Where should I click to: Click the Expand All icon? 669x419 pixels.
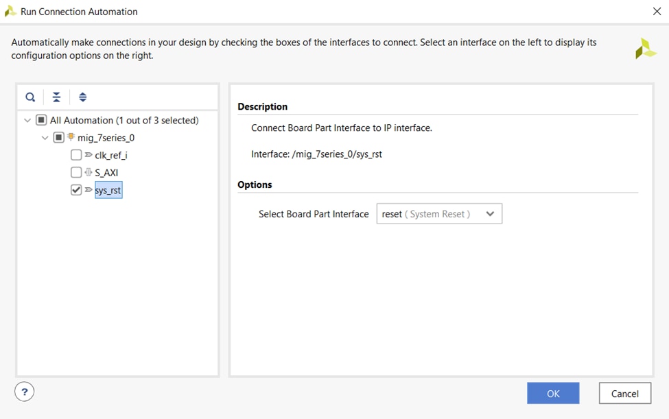(83, 97)
